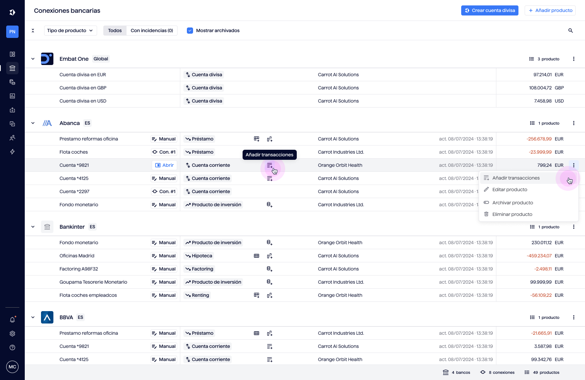Open settings gear in sidebar

coord(12,334)
